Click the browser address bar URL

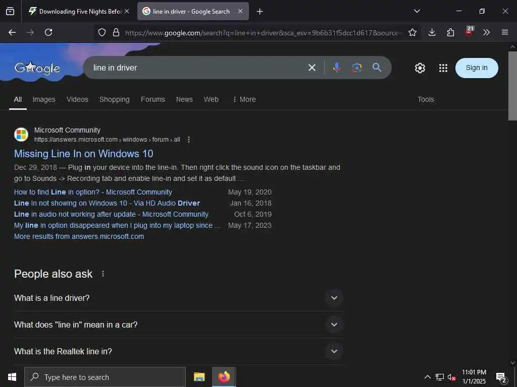(264, 33)
